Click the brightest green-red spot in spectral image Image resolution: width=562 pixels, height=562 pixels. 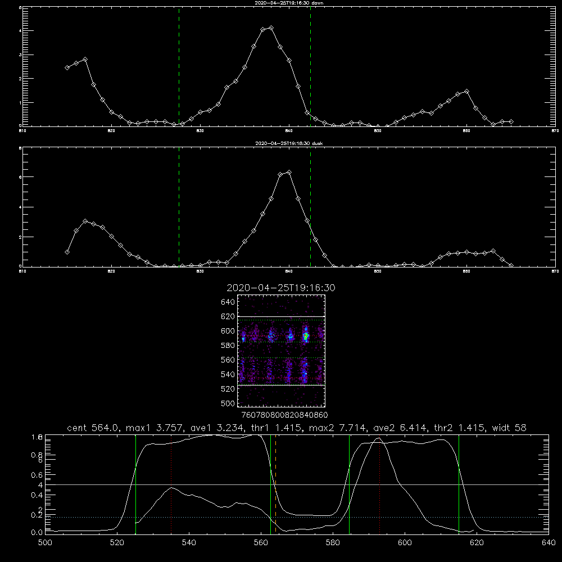pyautogui.click(x=306, y=336)
